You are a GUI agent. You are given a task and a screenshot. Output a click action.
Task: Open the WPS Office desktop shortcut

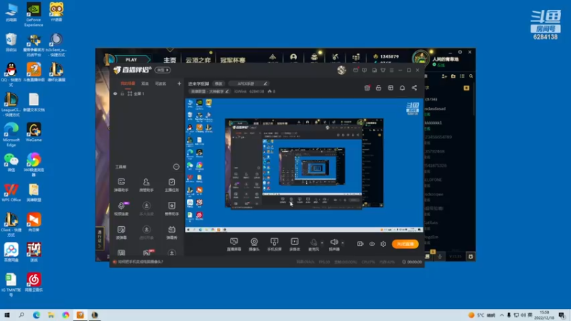[x=11, y=193]
